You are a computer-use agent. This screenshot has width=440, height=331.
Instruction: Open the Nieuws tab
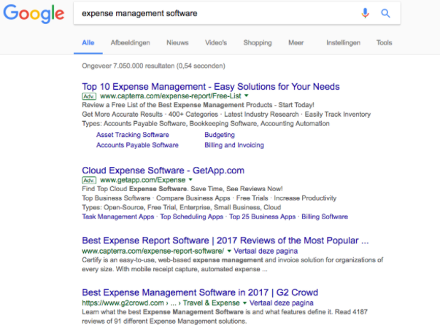pos(177,43)
